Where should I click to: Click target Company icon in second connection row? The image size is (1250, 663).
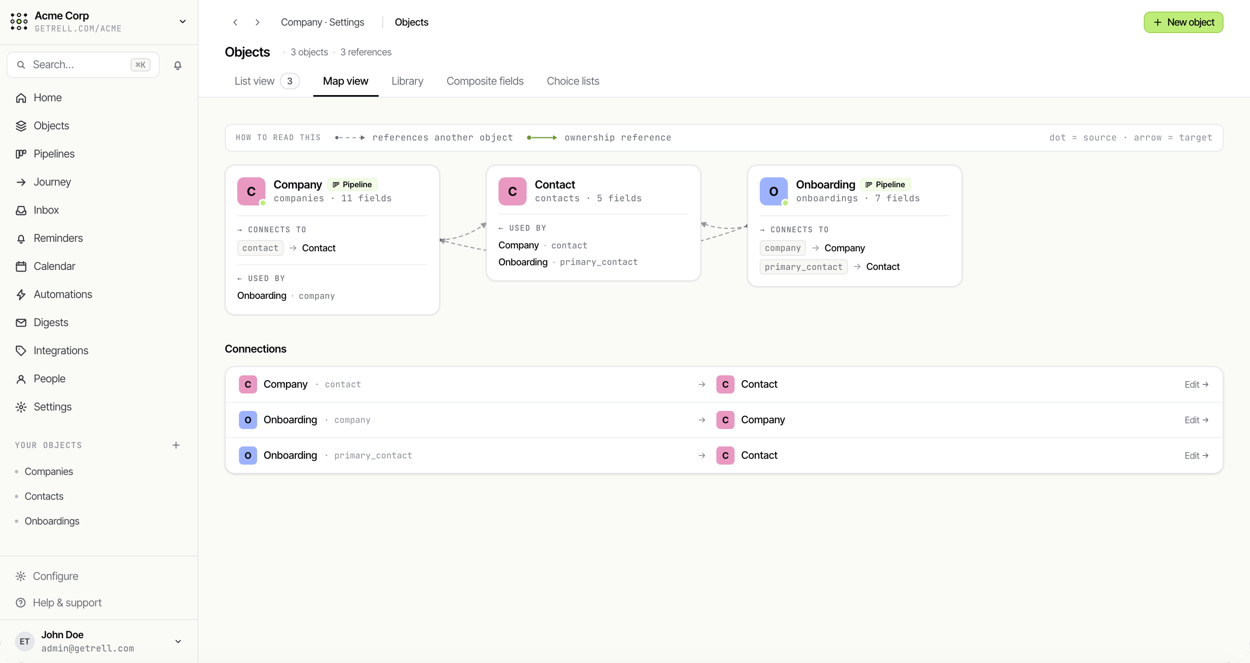[x=725, y=420]
